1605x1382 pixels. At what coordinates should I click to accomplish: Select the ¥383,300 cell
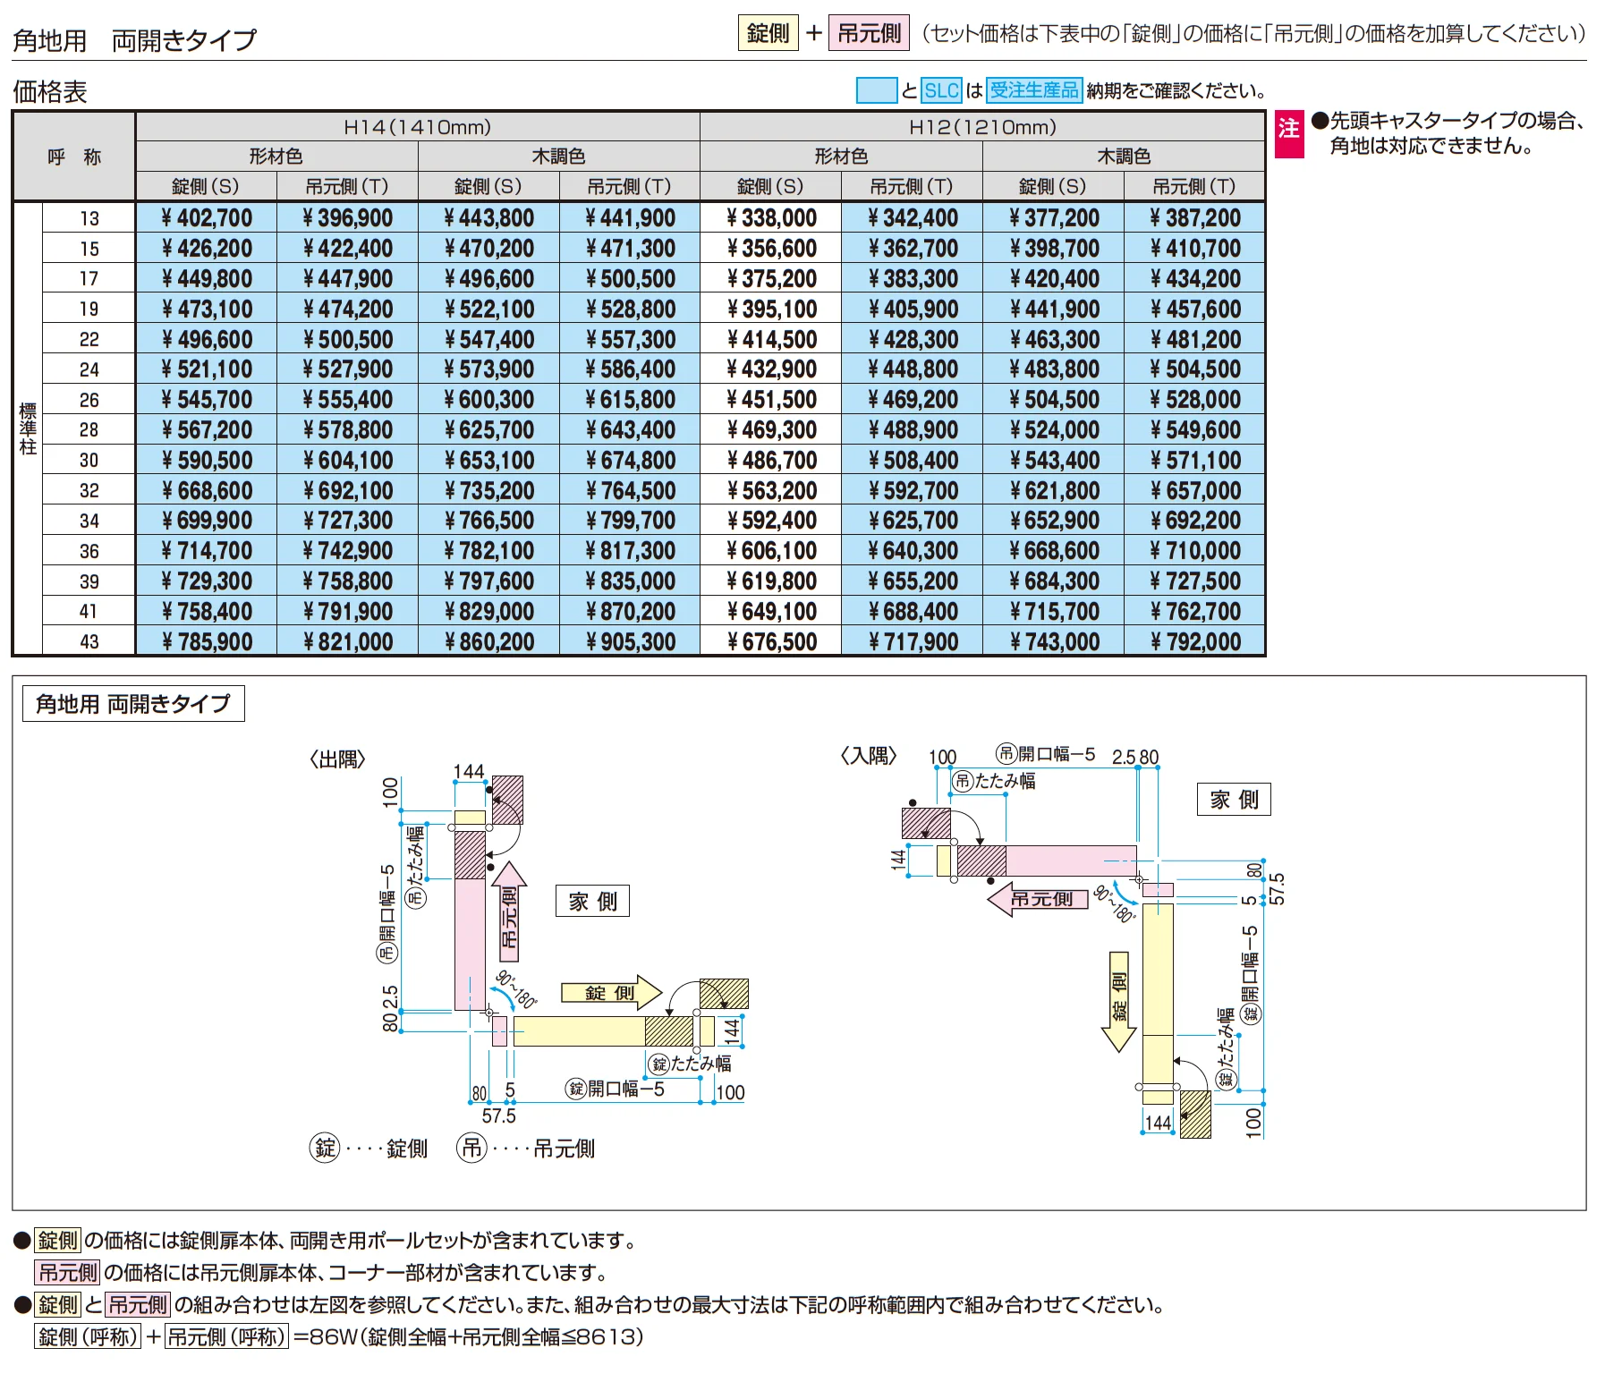coord(913,279)
